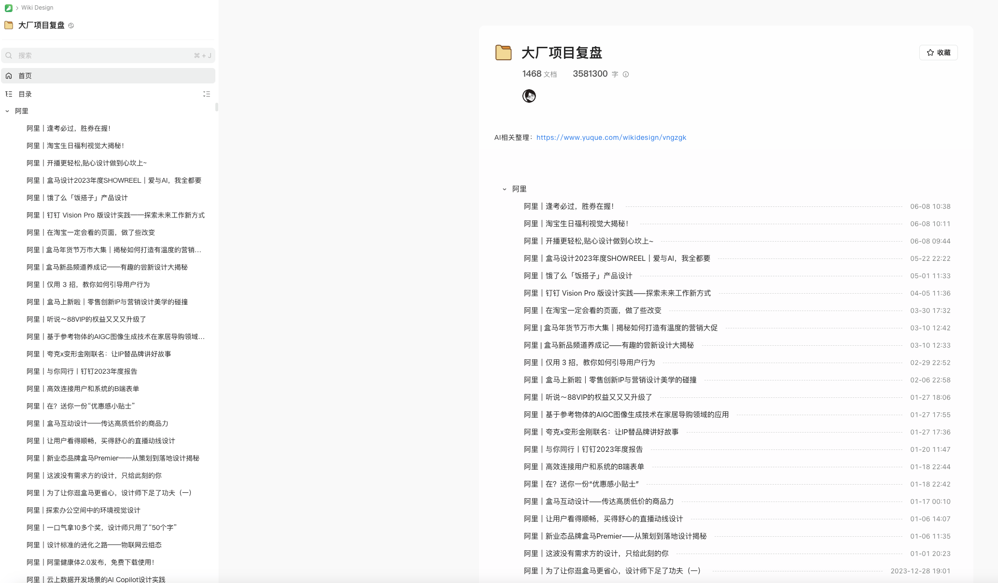Click the green Yuque logo icon

[8, 8]
